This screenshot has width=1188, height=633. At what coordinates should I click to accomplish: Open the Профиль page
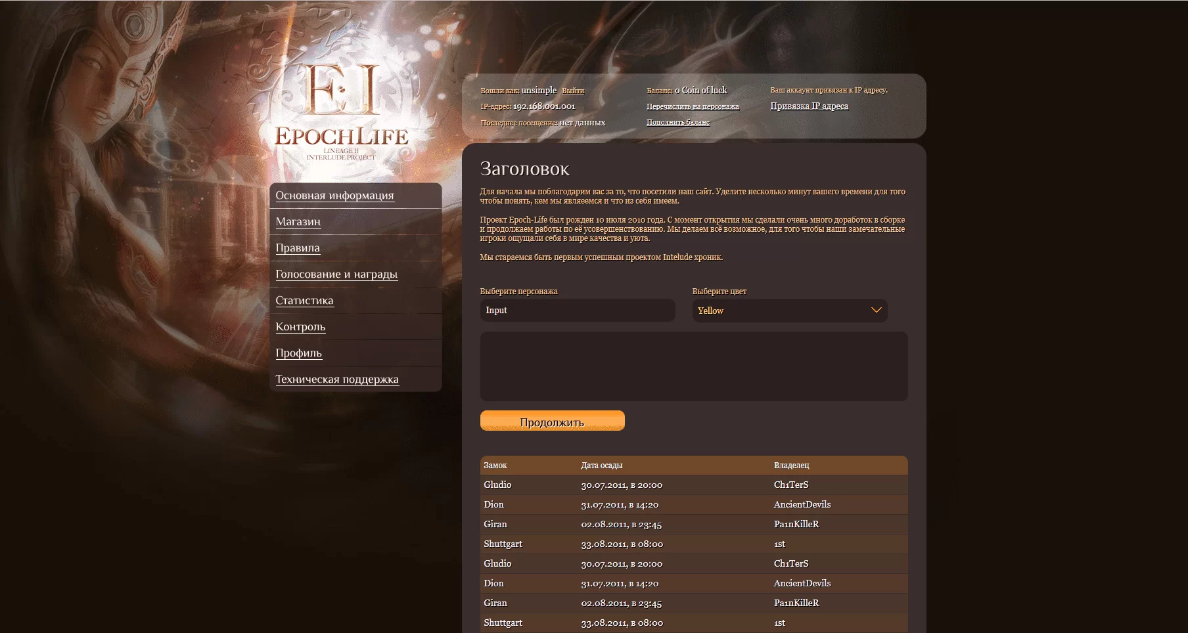click(298, 353)
